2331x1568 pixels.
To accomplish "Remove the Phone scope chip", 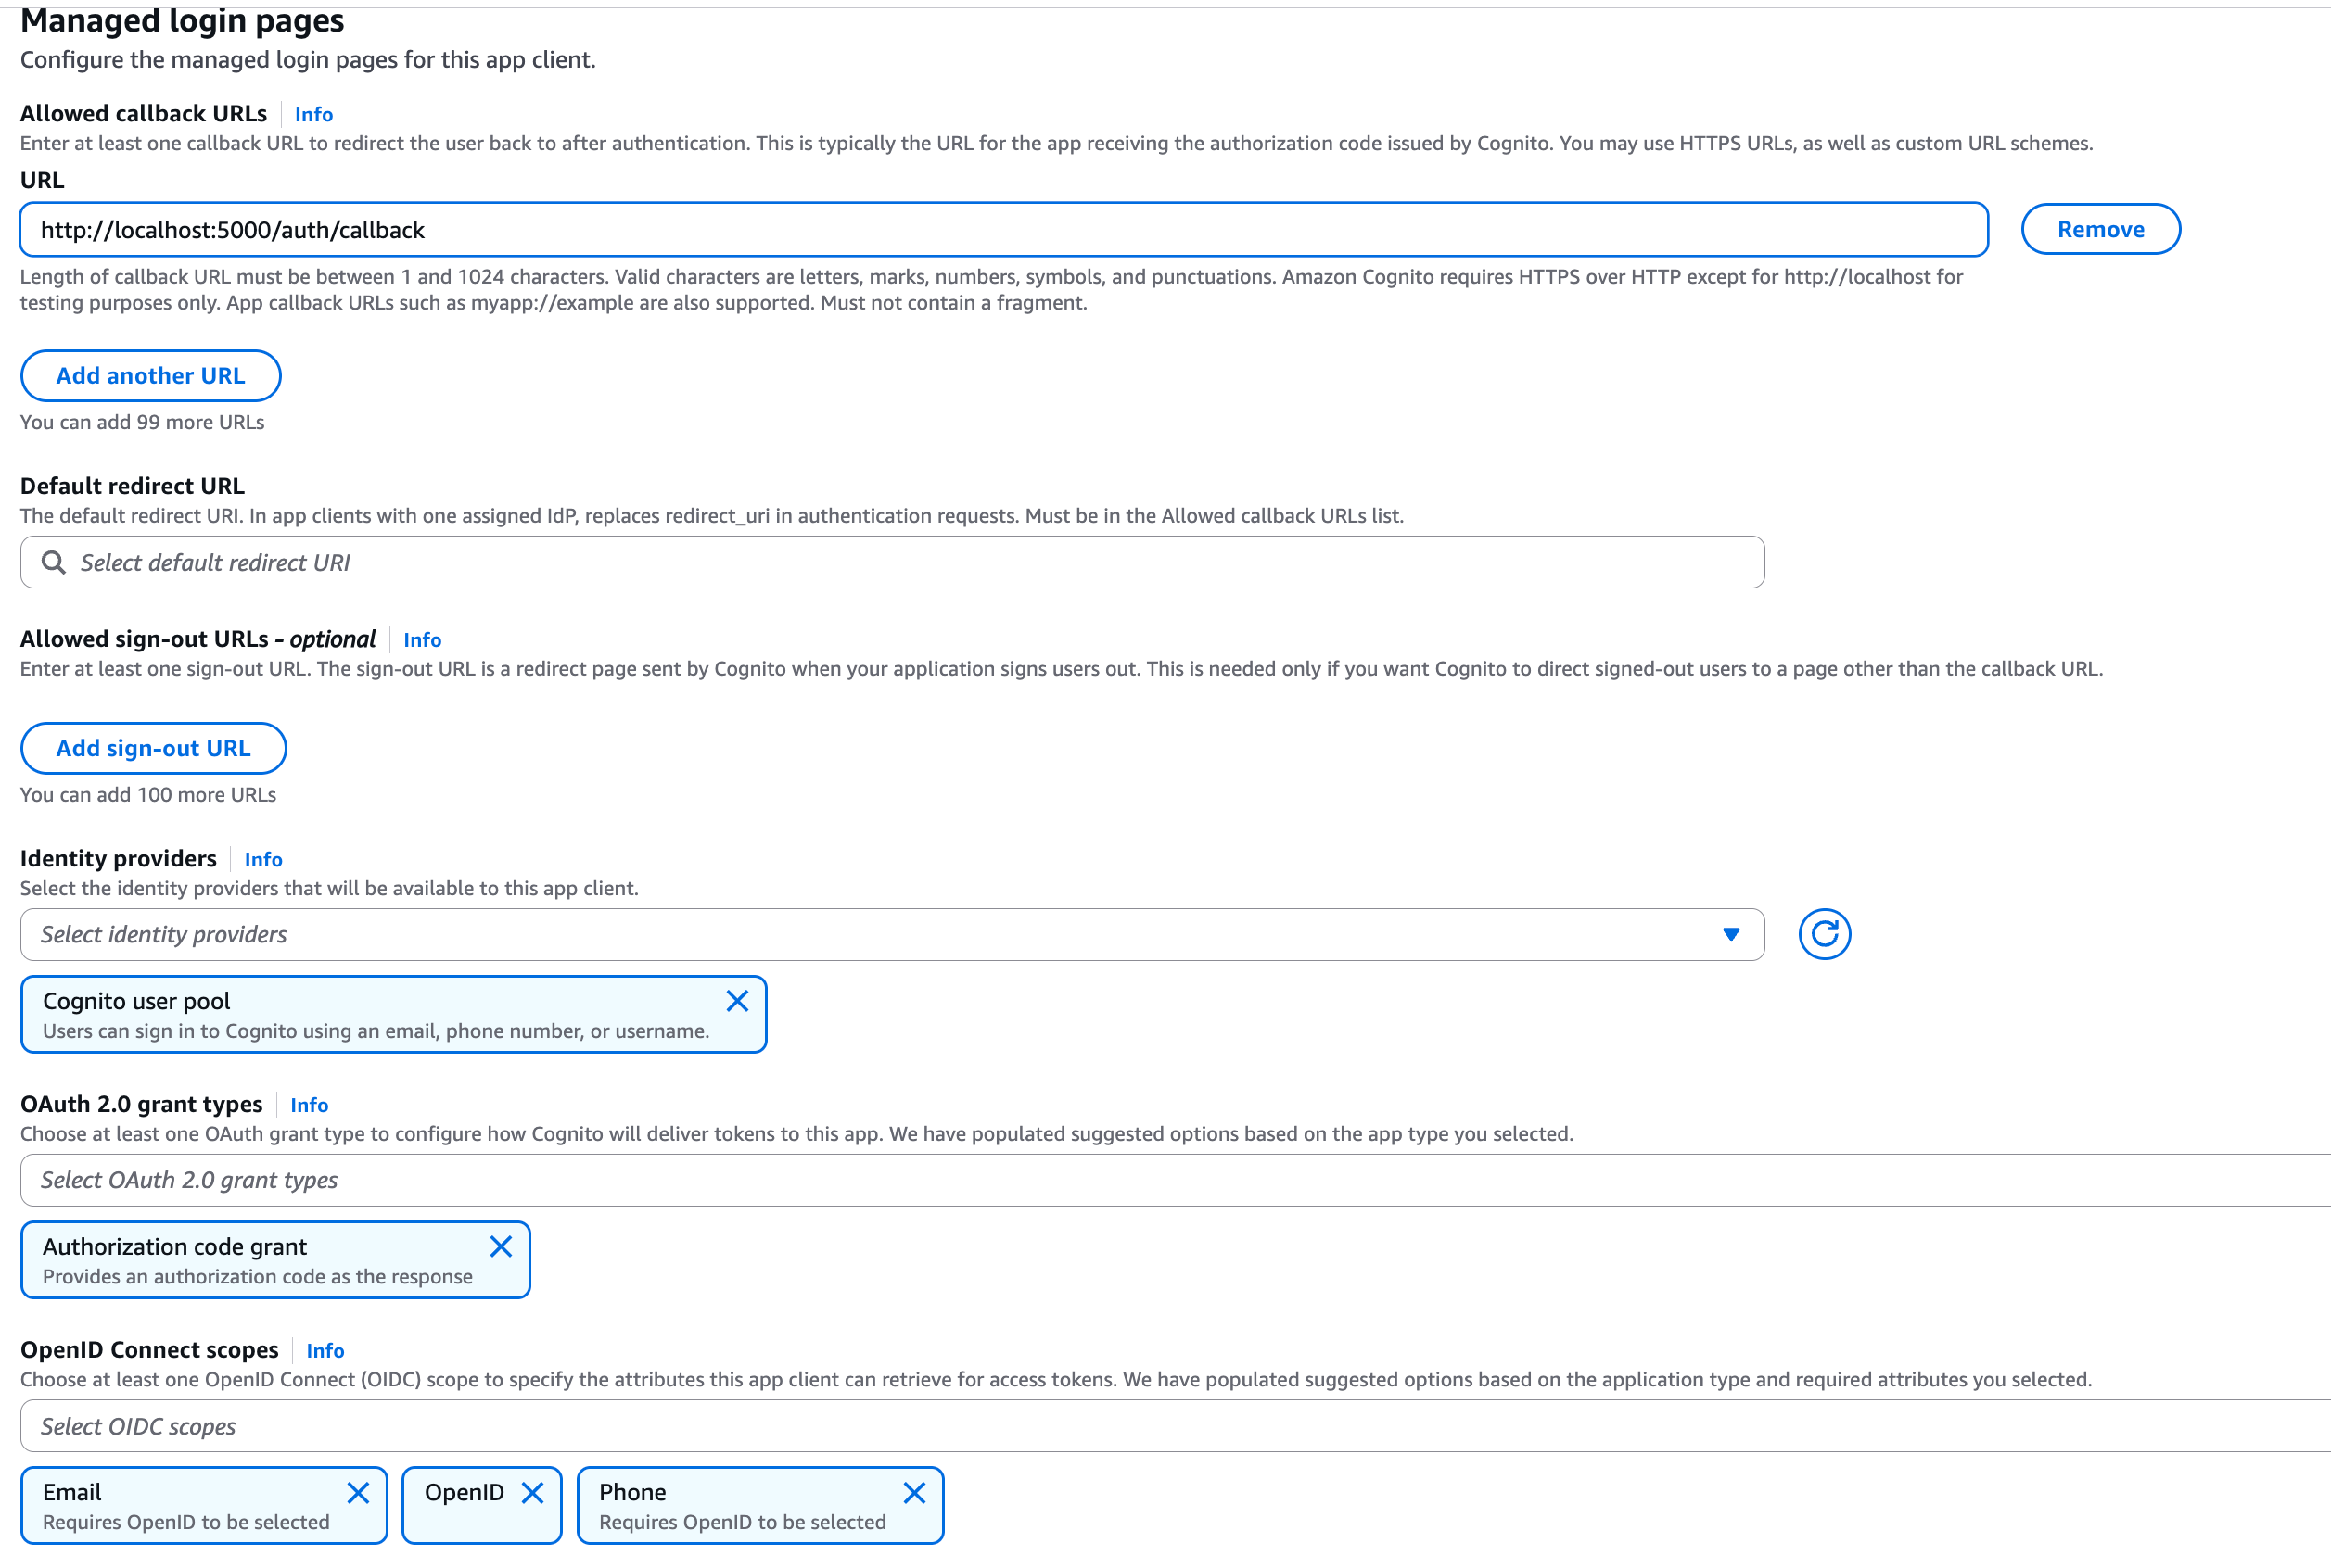I will tap(914, 1493).
